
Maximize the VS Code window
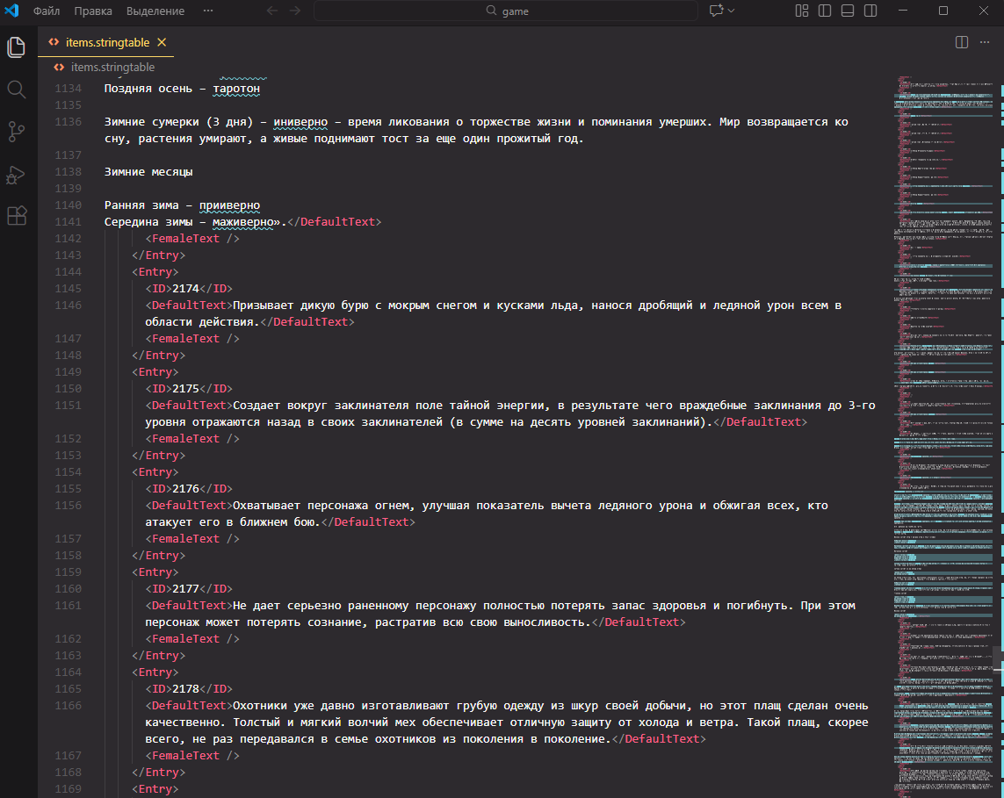pyautogui.click(x=943, y=11)
